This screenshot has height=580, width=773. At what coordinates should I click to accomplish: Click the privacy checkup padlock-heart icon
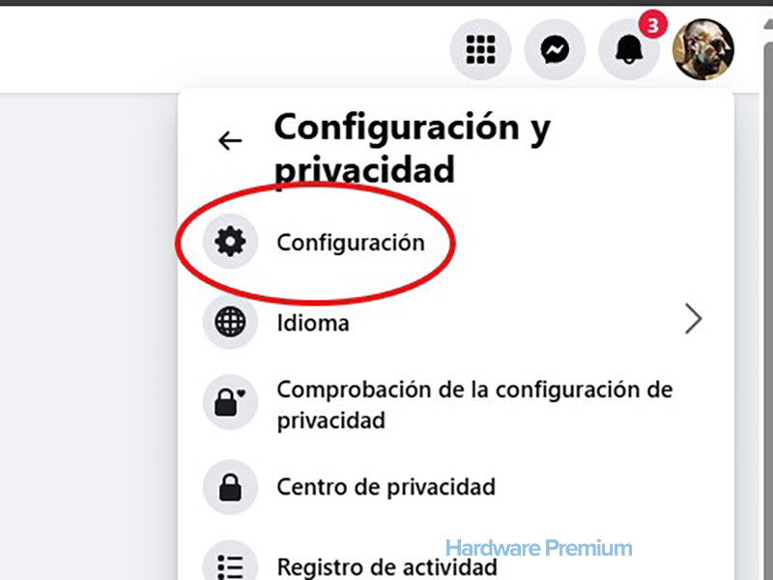point(230,403)
